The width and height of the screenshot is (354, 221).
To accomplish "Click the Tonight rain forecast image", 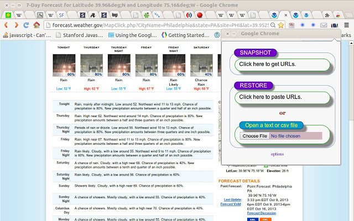I will [x=64, y=66].
